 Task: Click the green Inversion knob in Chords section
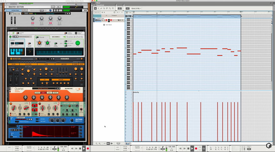click(x=47, y=43)
